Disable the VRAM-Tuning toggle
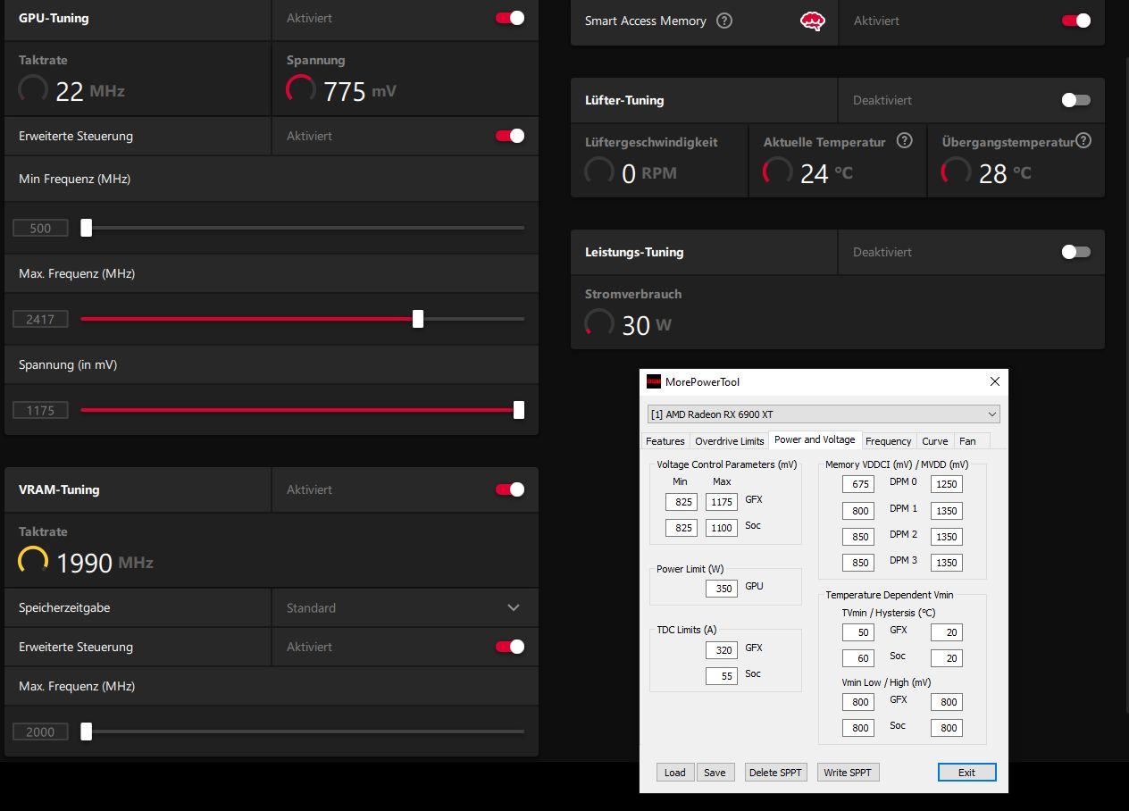Image resolution: width=1129 pixels, height=811 pixels. click(x=510, y=489)
